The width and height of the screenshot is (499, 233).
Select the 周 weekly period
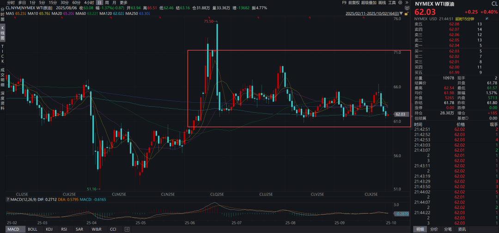(x=107, y=2)
